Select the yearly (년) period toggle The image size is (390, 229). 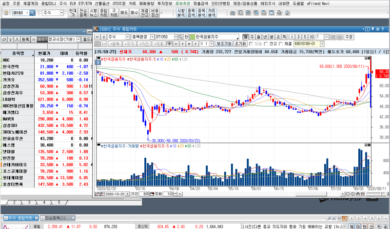click(x=265, y=37)
